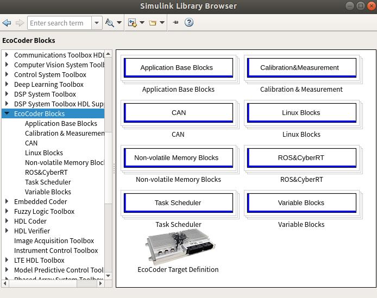Open Non-volatile Memory Blocks library block

[178, 158]
